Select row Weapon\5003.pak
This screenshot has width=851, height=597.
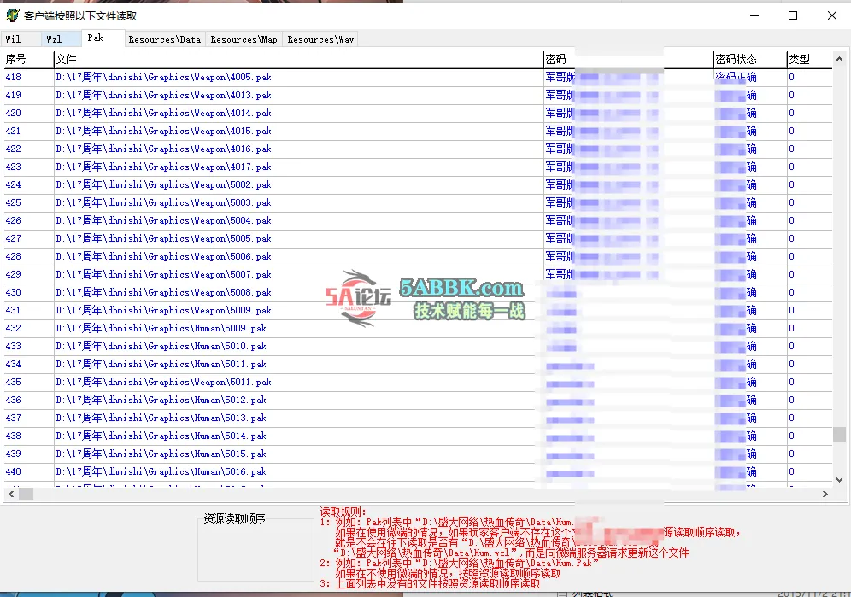[418, 202]
